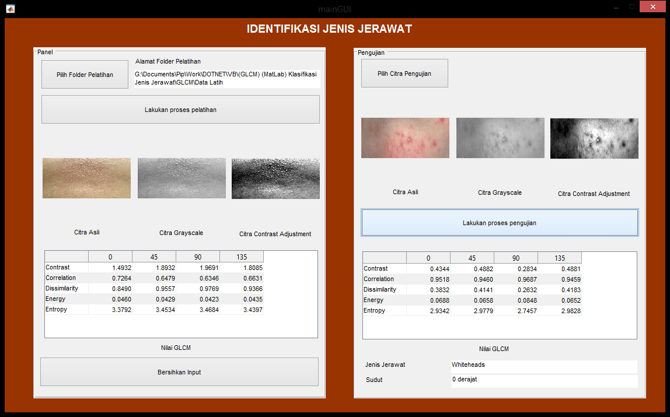Run Lakukan proses pengujian
This screenshot has width=670, height=417.
pyautogui.click(x=499, y=223)
